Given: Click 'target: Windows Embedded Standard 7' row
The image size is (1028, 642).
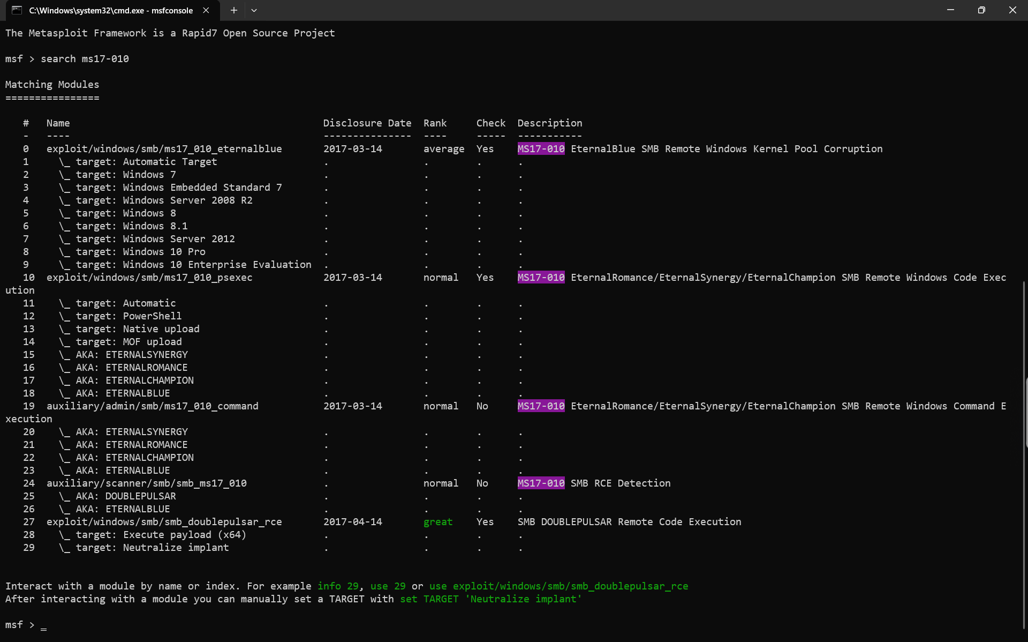Looking at the screenshot, I should [x=170, y=188].
